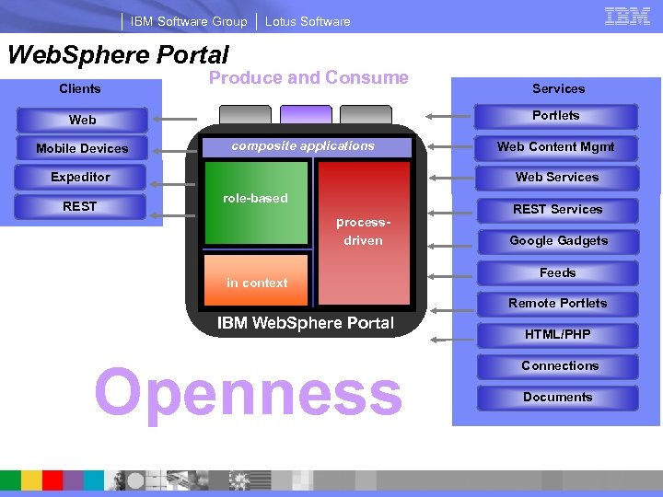Select the Remote Portlets button

[x=558, y=304]
